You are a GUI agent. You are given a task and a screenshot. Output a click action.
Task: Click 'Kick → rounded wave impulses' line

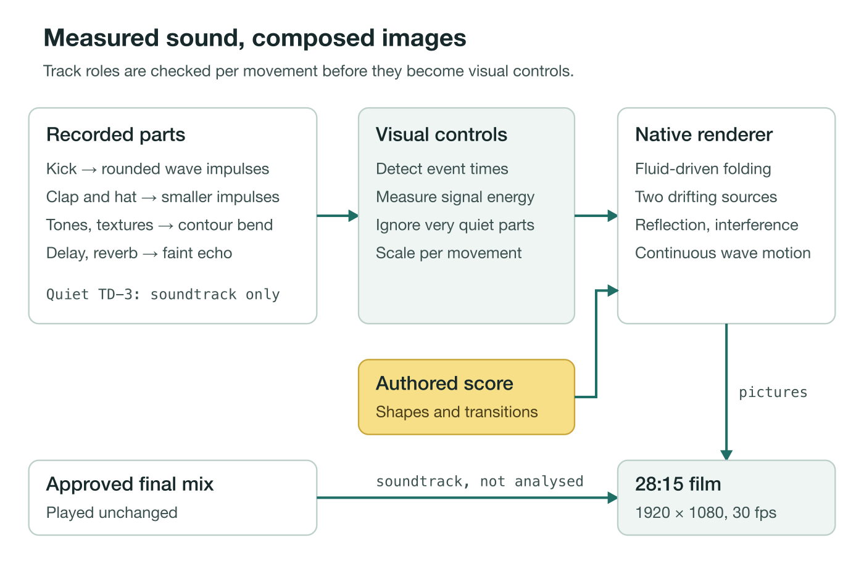point(157,169)
